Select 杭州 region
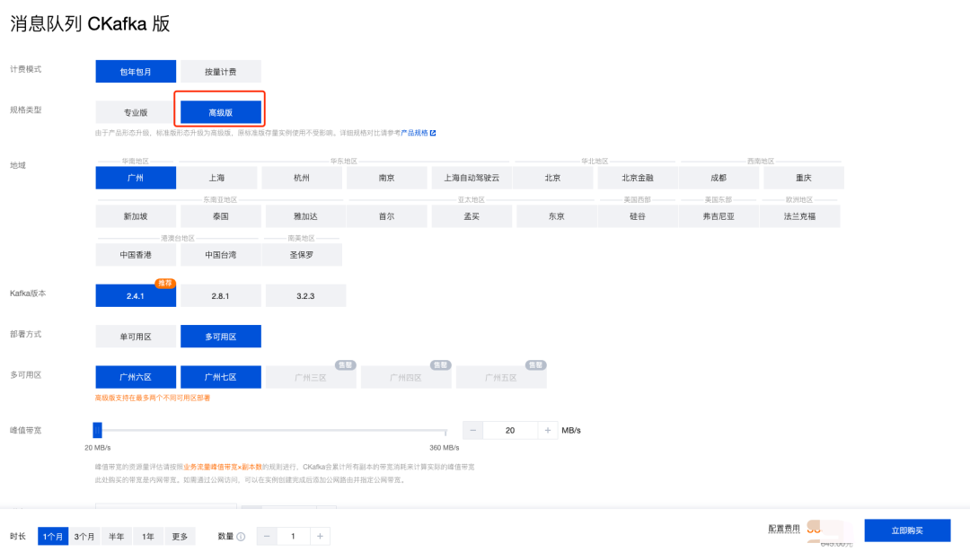Viewport: 970px width, 552px height. click(x=302, y=178)
